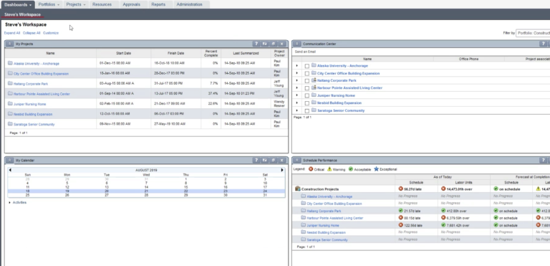This screenshot has height=266, width=550.
Task: Check the Haitang Corporate Park checkbox
Action: [x=307, y=81]
